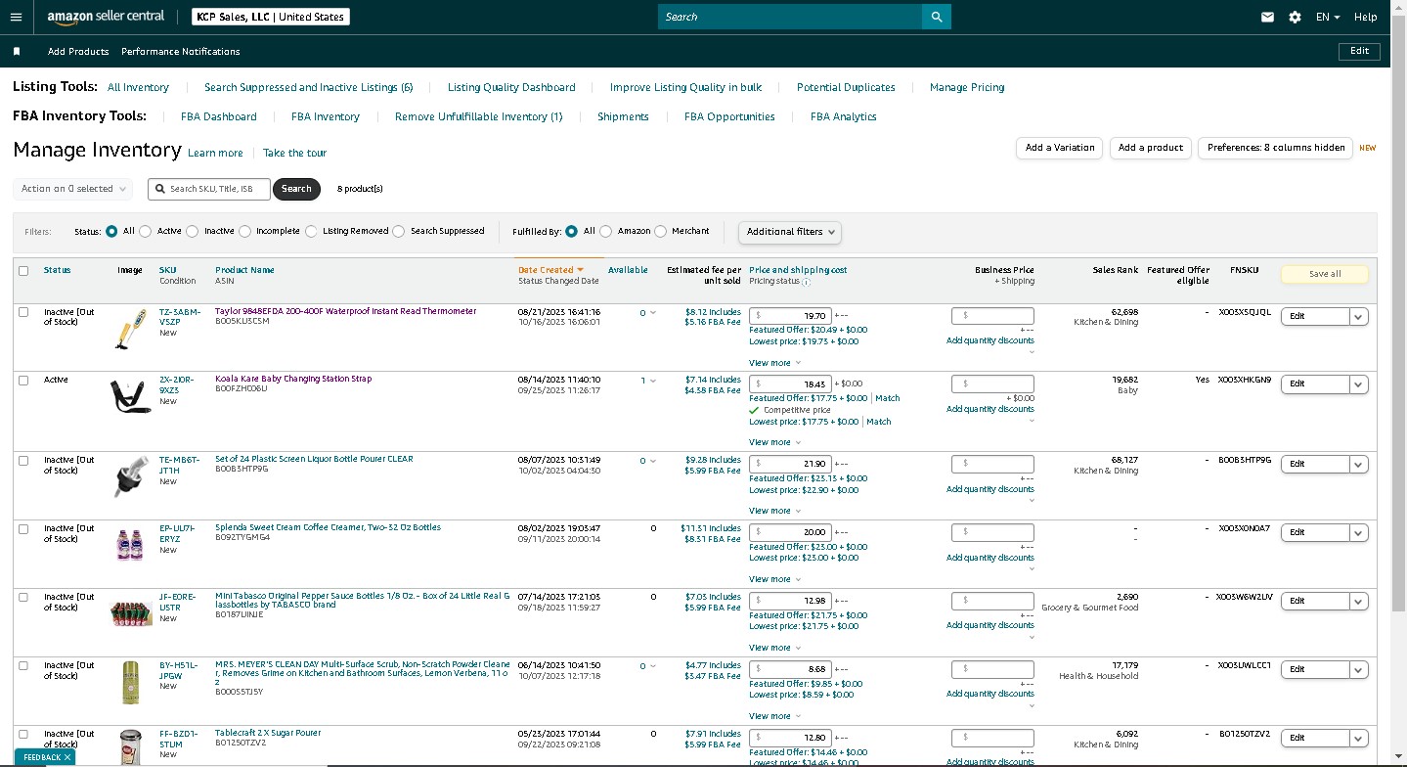Open the EN language dropdown
1407x767 pixels.
pos(1328,17)
